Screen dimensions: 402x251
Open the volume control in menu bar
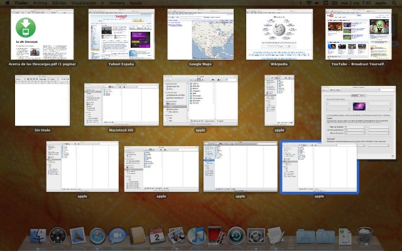317,3
